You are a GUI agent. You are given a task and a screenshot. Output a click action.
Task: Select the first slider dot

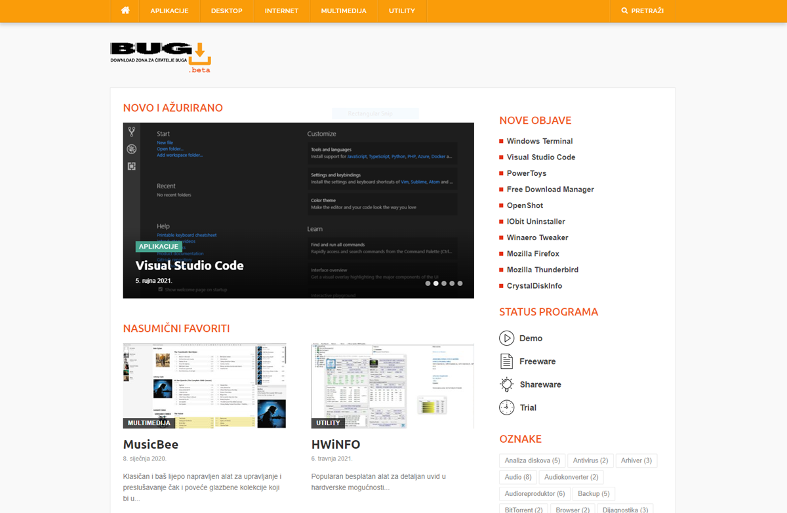(x=428, y=283)
